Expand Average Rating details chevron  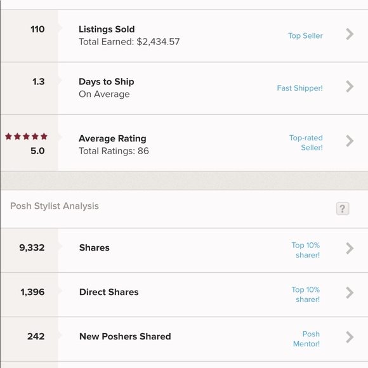pos(350,141)
